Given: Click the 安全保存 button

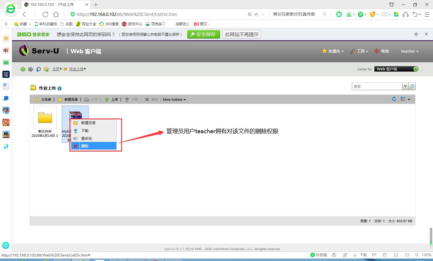Looking at the screenshot, I should pos(204,34).
